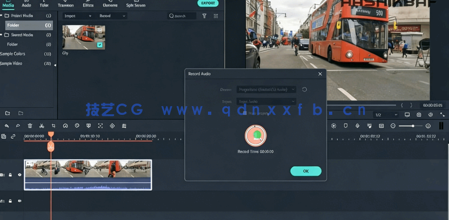Image resolution: width=449 pixels, height=220 pixels.
Task: Open the Record dropdown in media panel
Action: [112, 16]
